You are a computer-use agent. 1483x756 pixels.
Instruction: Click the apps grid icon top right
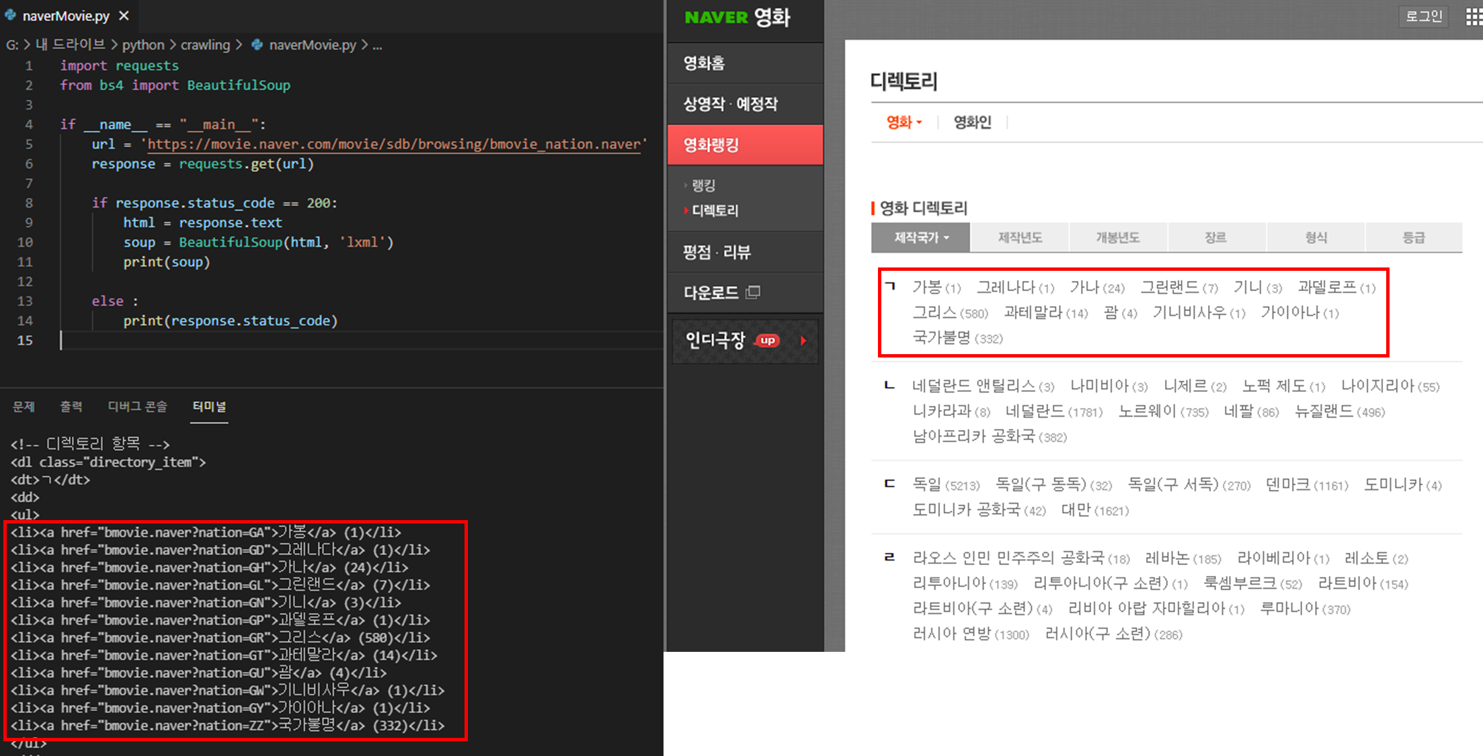1474,16
